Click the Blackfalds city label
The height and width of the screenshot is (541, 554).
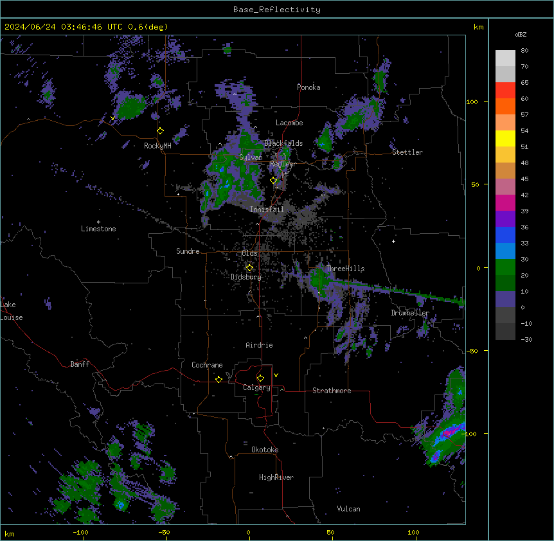(x=283, y=143)
